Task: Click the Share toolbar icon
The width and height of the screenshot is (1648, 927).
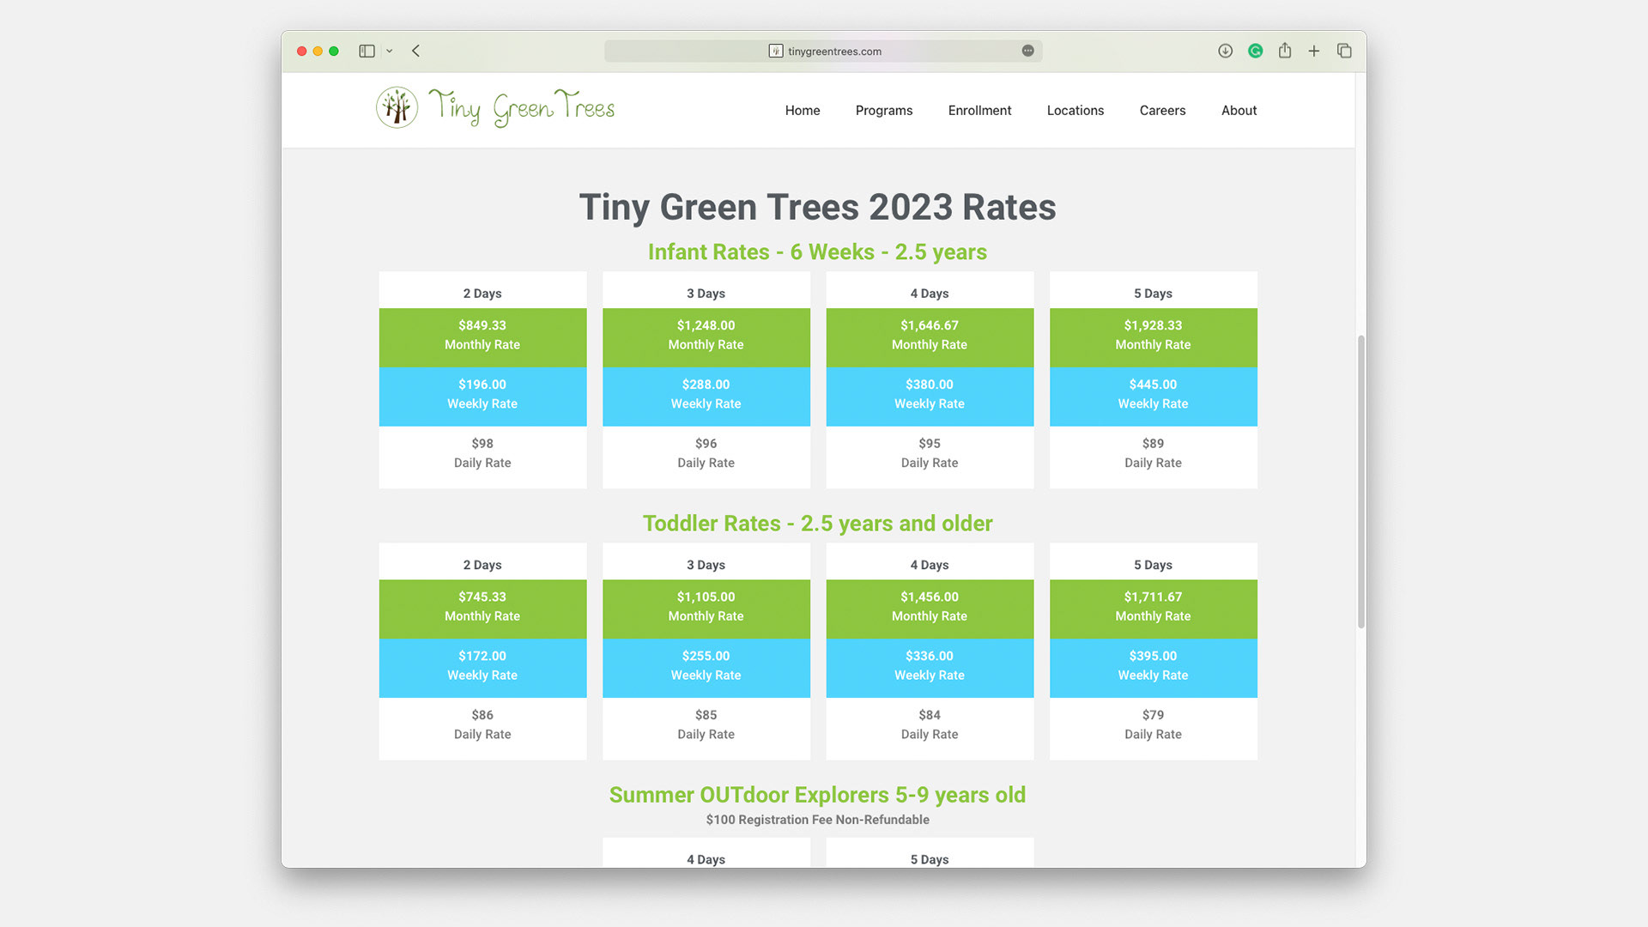Action: [x=1285, y=51]
